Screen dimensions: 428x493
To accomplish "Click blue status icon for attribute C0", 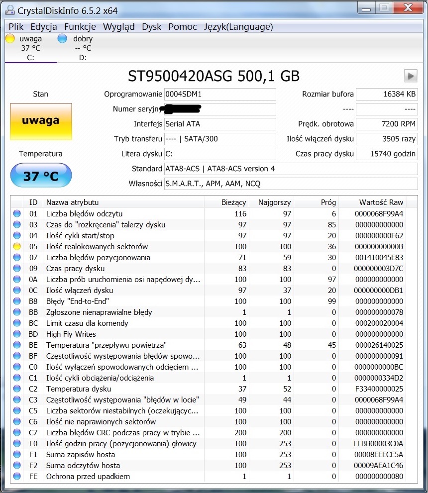I will click(x=17, y=367).
